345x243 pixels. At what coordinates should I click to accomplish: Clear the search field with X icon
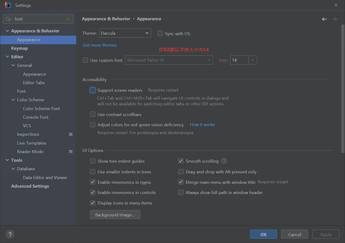pyautogui.click(x=68, y=19)
